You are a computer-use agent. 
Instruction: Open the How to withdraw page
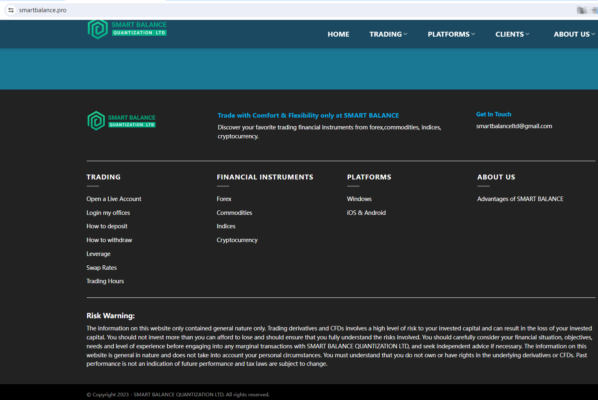click(109, 240)
